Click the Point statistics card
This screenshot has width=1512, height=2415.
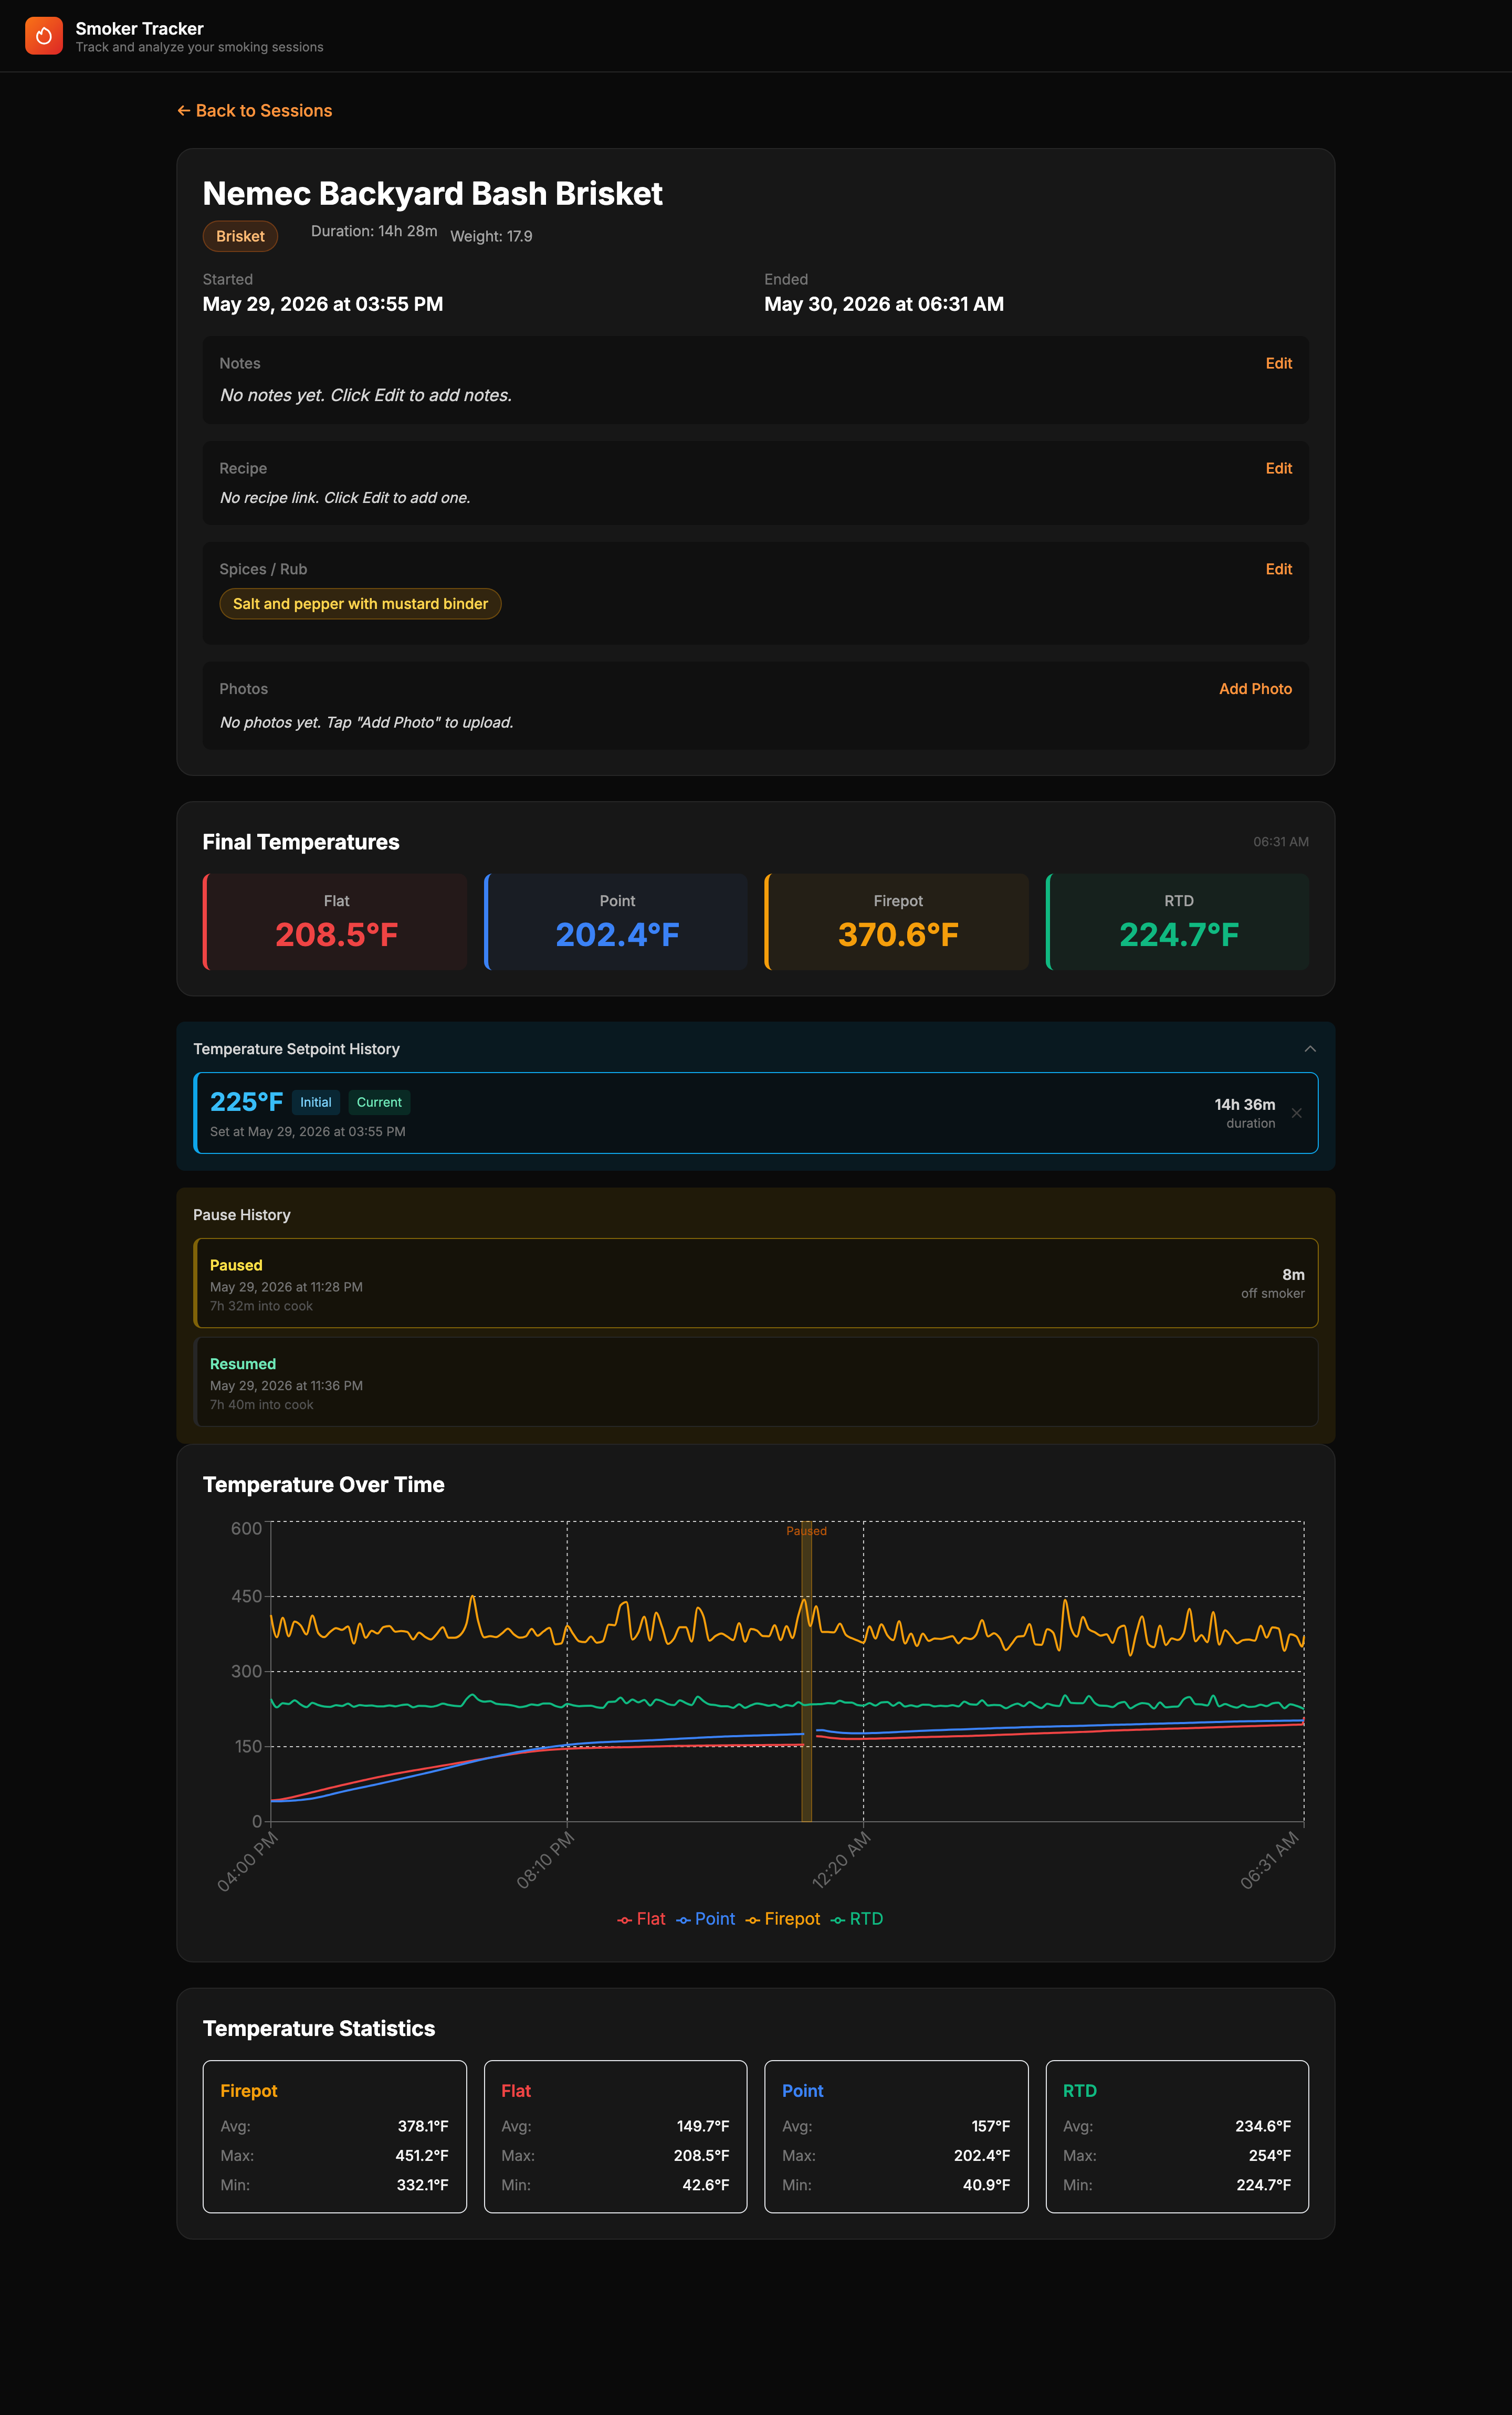(x=897, y=2137)
